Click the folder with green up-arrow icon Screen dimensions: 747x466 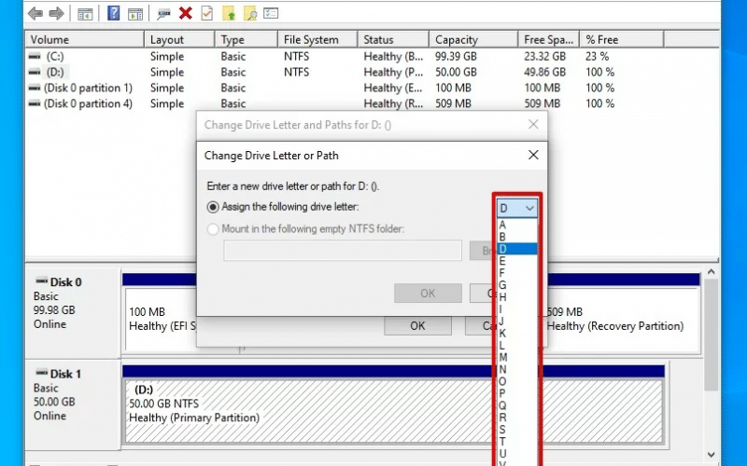pyautogui.click(x=229, y=13)
